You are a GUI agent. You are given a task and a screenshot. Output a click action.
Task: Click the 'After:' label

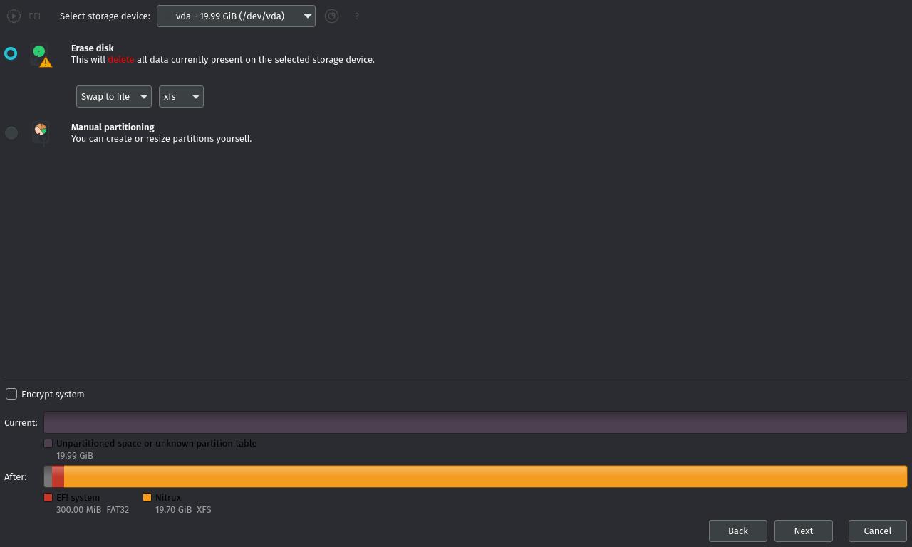15,476
